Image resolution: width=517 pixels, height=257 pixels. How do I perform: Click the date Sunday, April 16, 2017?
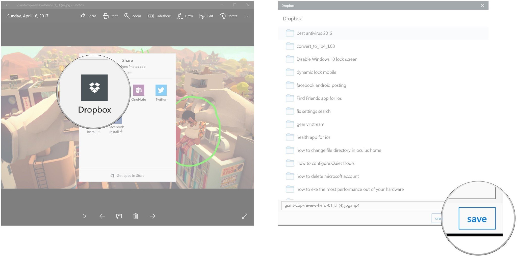[28, 16]
